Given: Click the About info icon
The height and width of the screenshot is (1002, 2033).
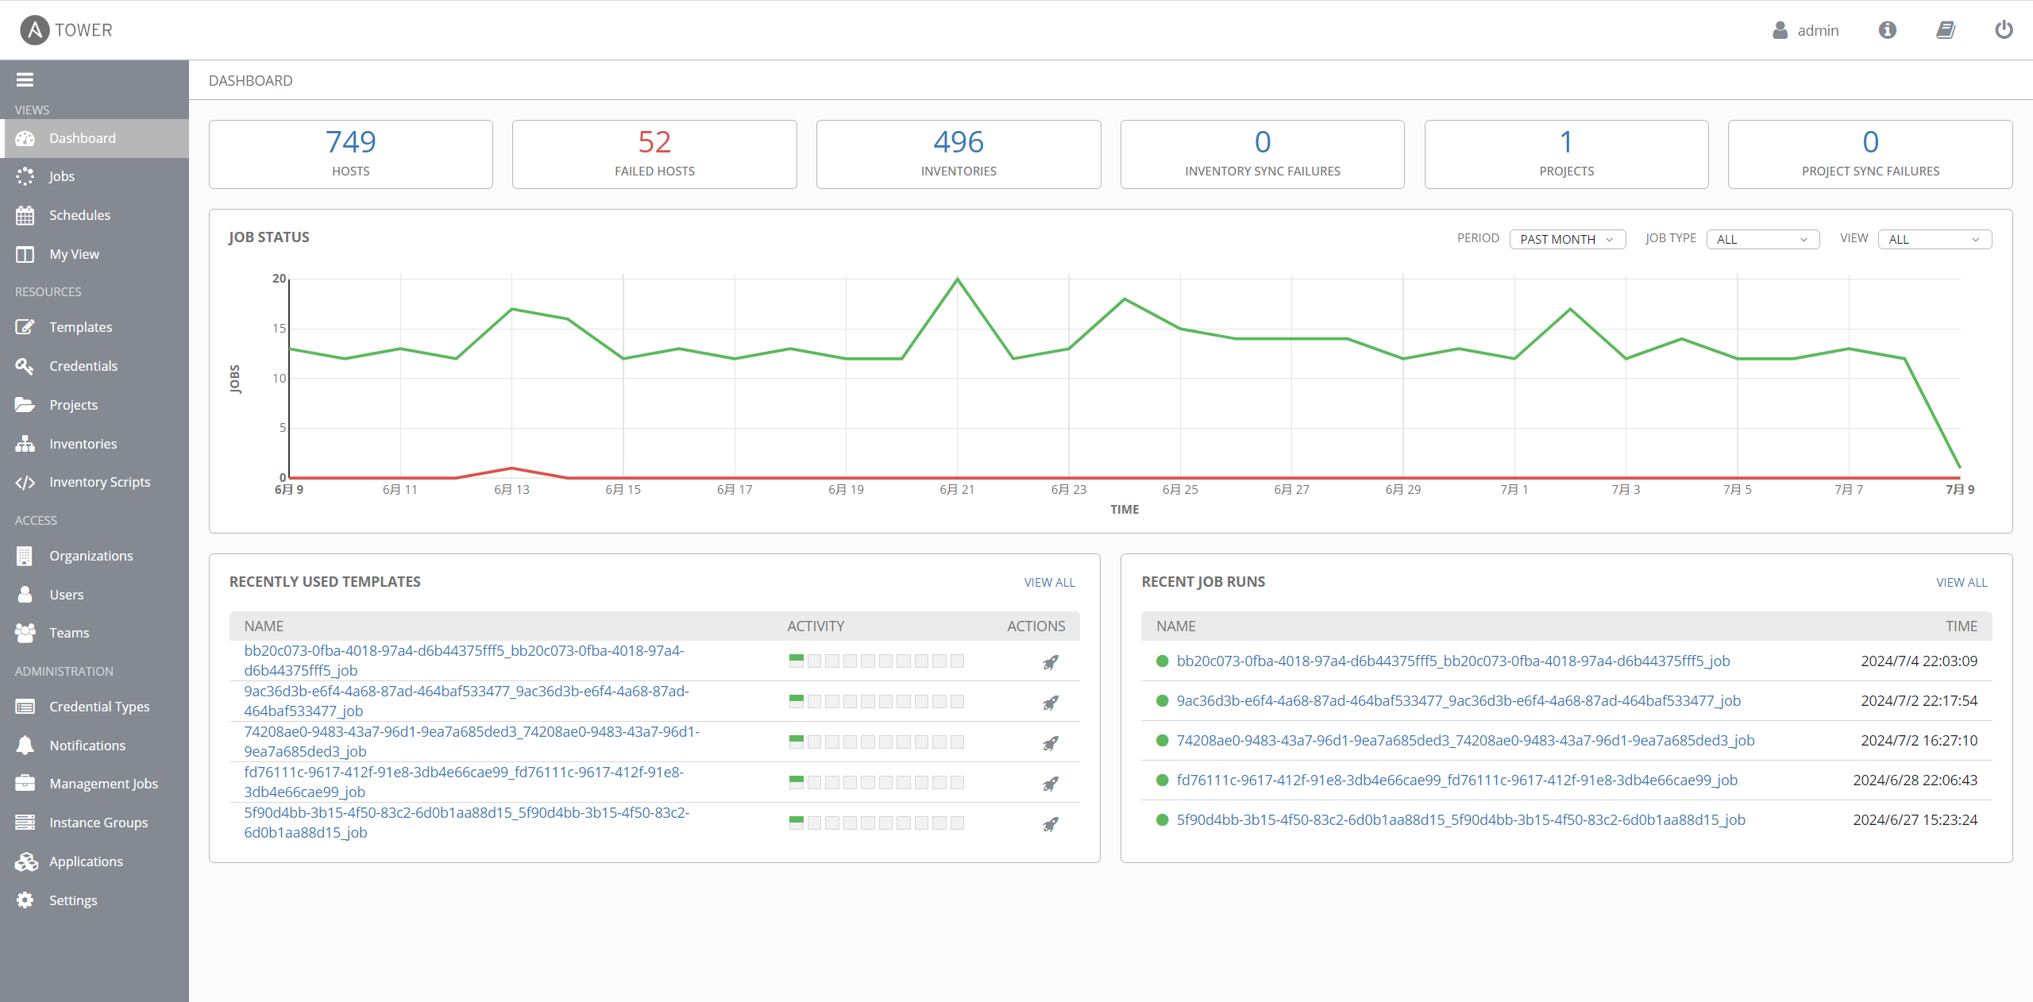Looking at the screenshot, I should pos(1887,30).
